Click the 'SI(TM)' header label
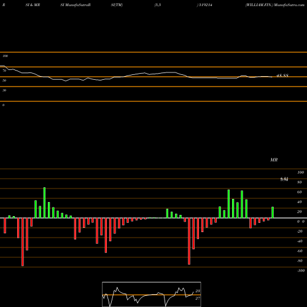The height and width of the screenshot is (307, 307). pos(117,5)
